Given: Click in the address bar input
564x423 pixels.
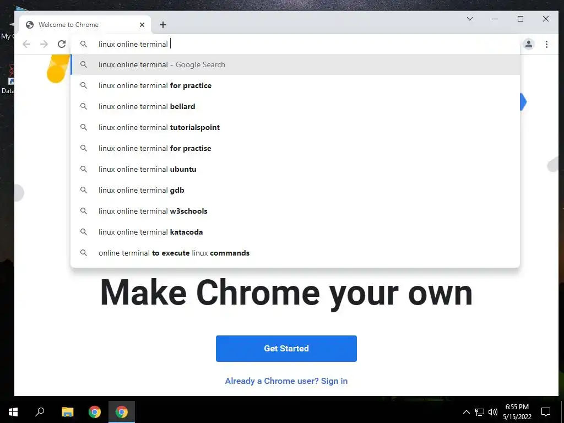Looking at the screenshot, I should click(295, 44).
